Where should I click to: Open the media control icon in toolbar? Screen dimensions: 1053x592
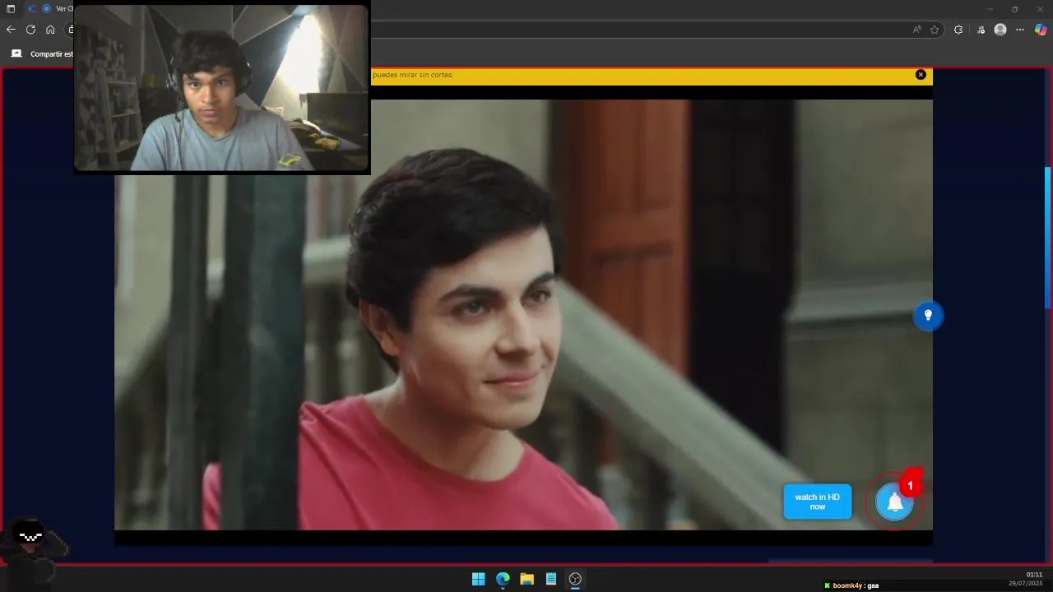pos(981,30)
